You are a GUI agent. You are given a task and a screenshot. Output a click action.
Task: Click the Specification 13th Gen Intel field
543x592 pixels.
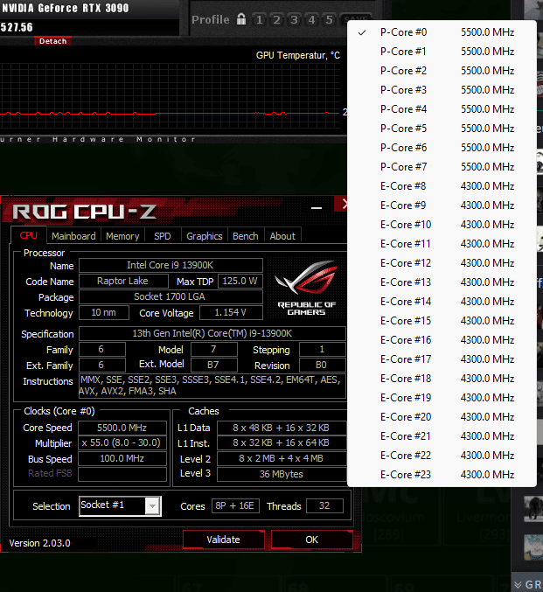click(212, 334)
